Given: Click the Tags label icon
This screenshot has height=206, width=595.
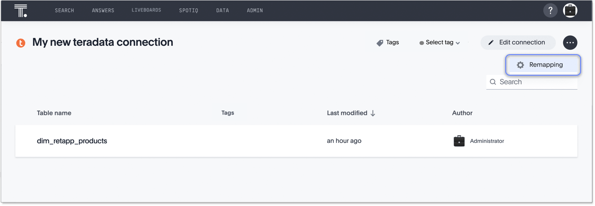Looking at the screenshot, I should coord(380,43).
